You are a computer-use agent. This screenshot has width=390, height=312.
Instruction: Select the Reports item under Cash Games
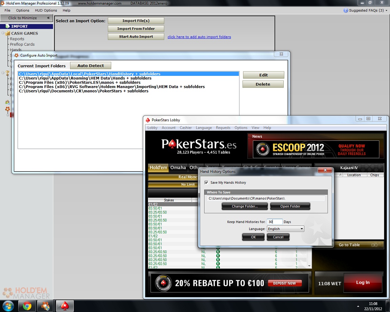(17, 39)
